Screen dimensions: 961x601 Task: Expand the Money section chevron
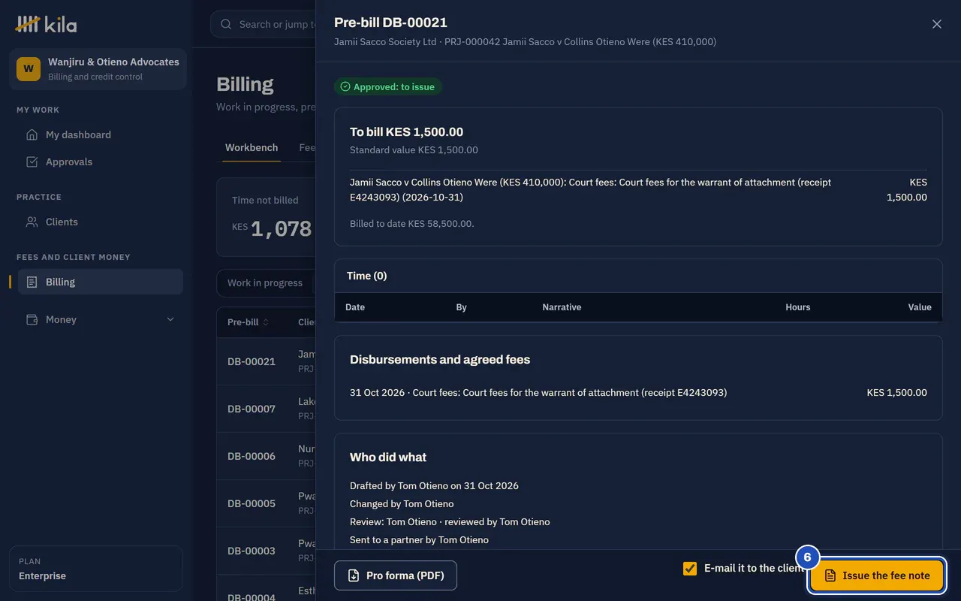[170, 319]
